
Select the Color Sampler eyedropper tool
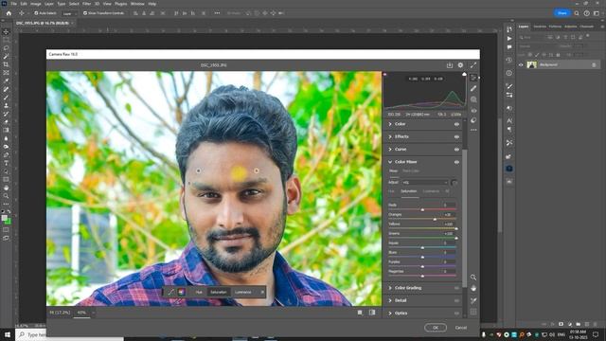473,301
